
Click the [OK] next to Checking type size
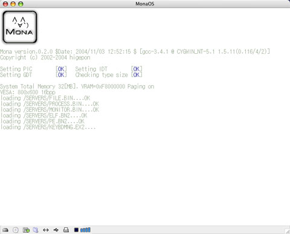[x=137, y=75]
